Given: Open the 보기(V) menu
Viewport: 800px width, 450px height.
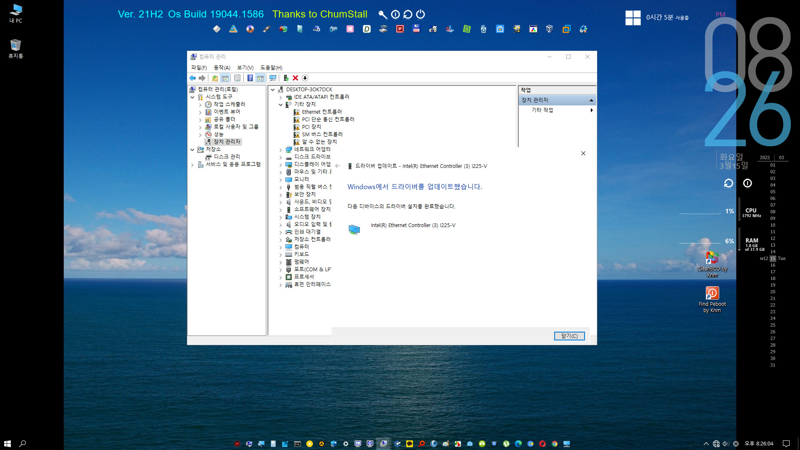Looking at the screenshot, I should pos(245,67).
